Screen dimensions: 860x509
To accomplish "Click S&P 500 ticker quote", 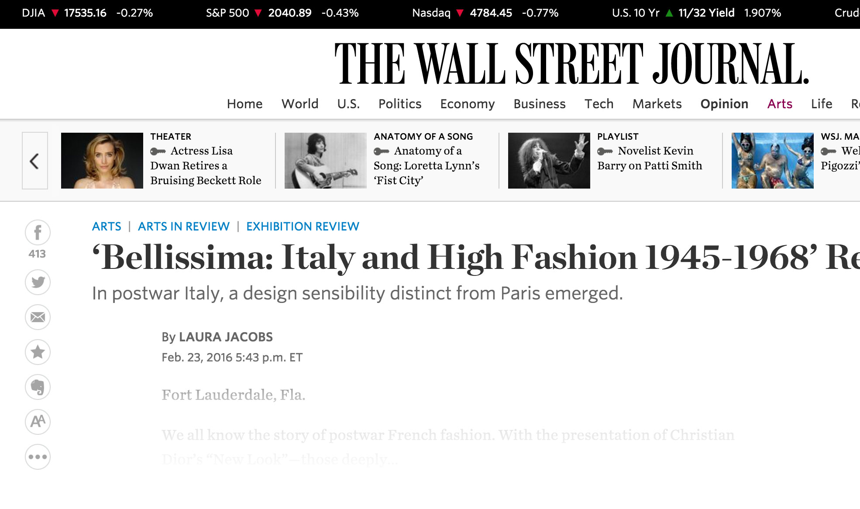I will point(282,13).
